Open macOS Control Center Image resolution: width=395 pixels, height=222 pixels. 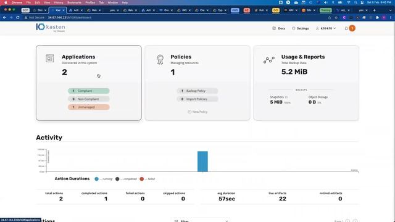(362, 2)
